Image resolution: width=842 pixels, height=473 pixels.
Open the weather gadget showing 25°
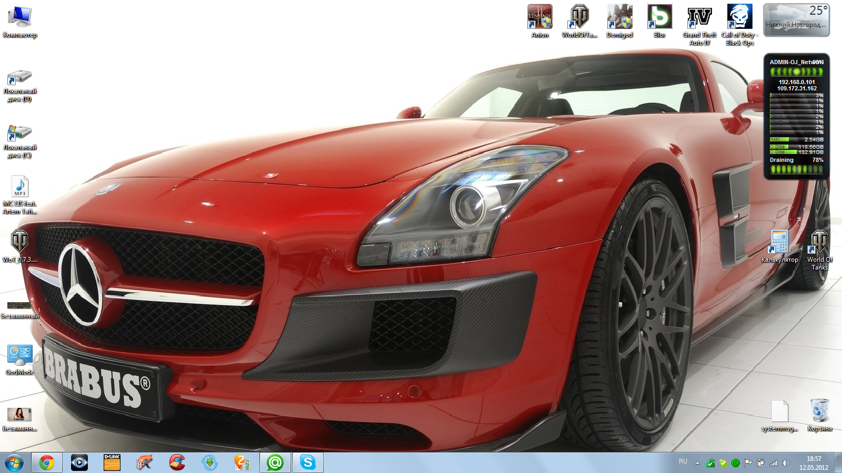[796, 20]
